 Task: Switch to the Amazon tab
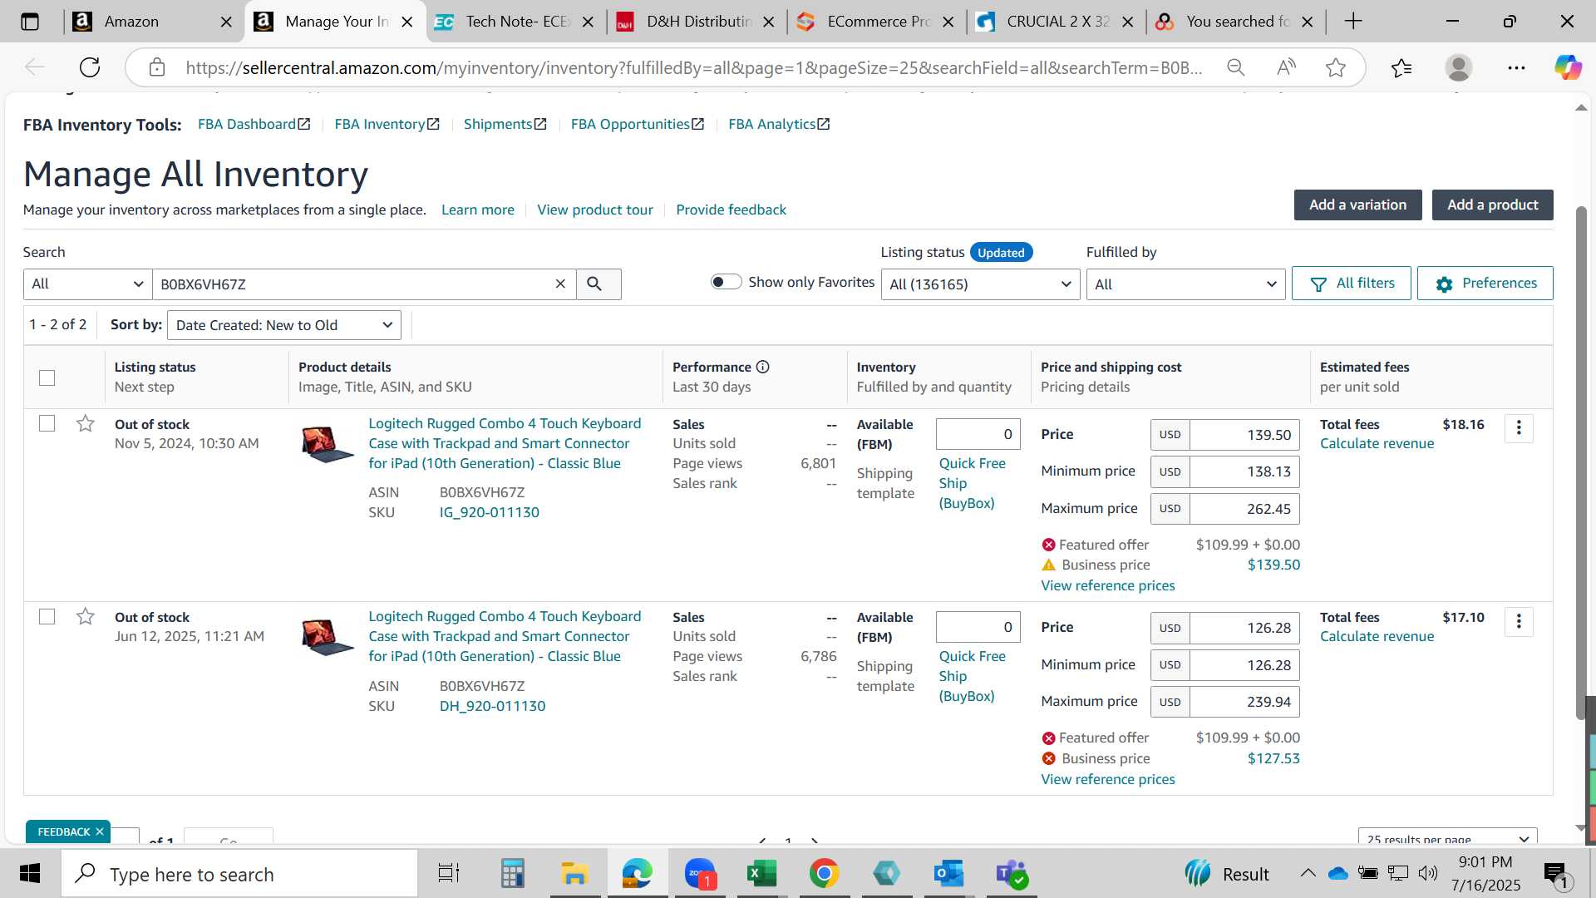154,22
